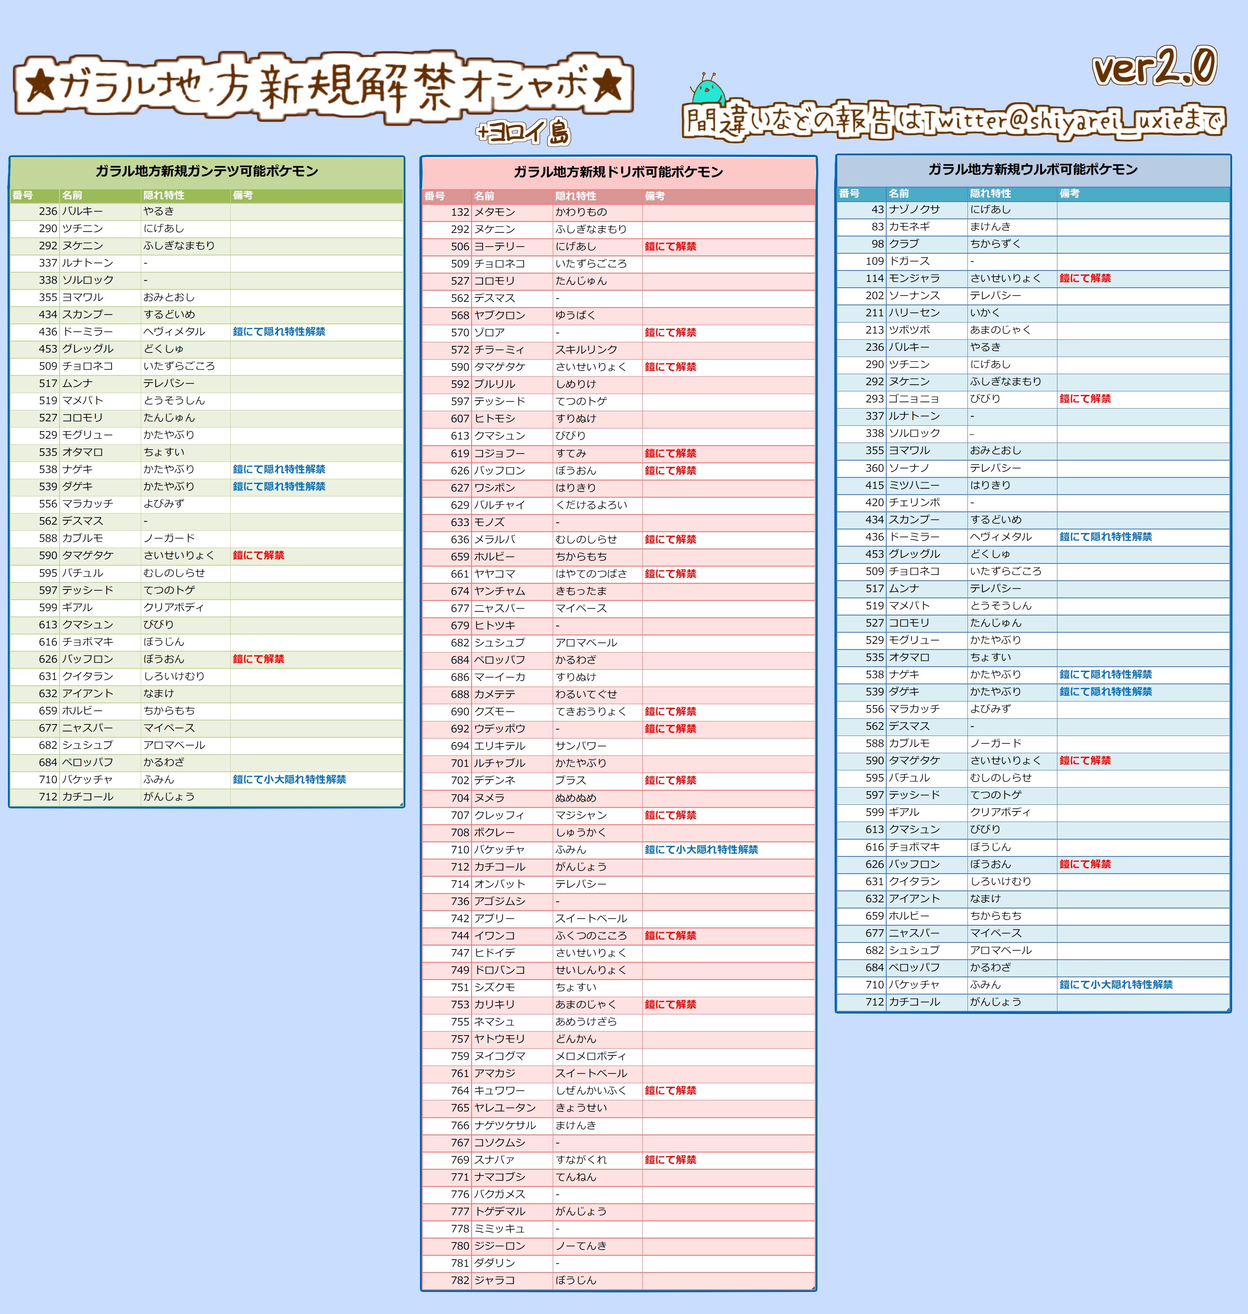Click the ハリーセン name cell
Image resolution: width=1248 pixels, height=1314 pixels.
(x=914, y=313)
